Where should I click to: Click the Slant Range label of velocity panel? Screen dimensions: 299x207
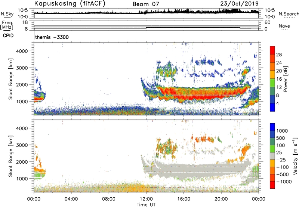pyautogui.click(x=10, y=156)
